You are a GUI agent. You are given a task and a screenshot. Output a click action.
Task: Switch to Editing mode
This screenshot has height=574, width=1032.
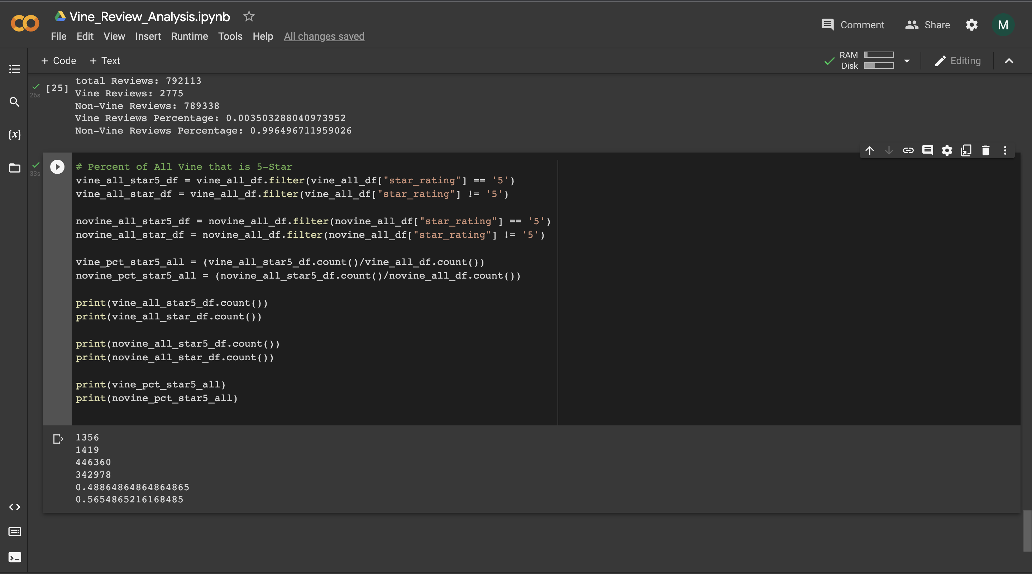[x=957, y=61]
